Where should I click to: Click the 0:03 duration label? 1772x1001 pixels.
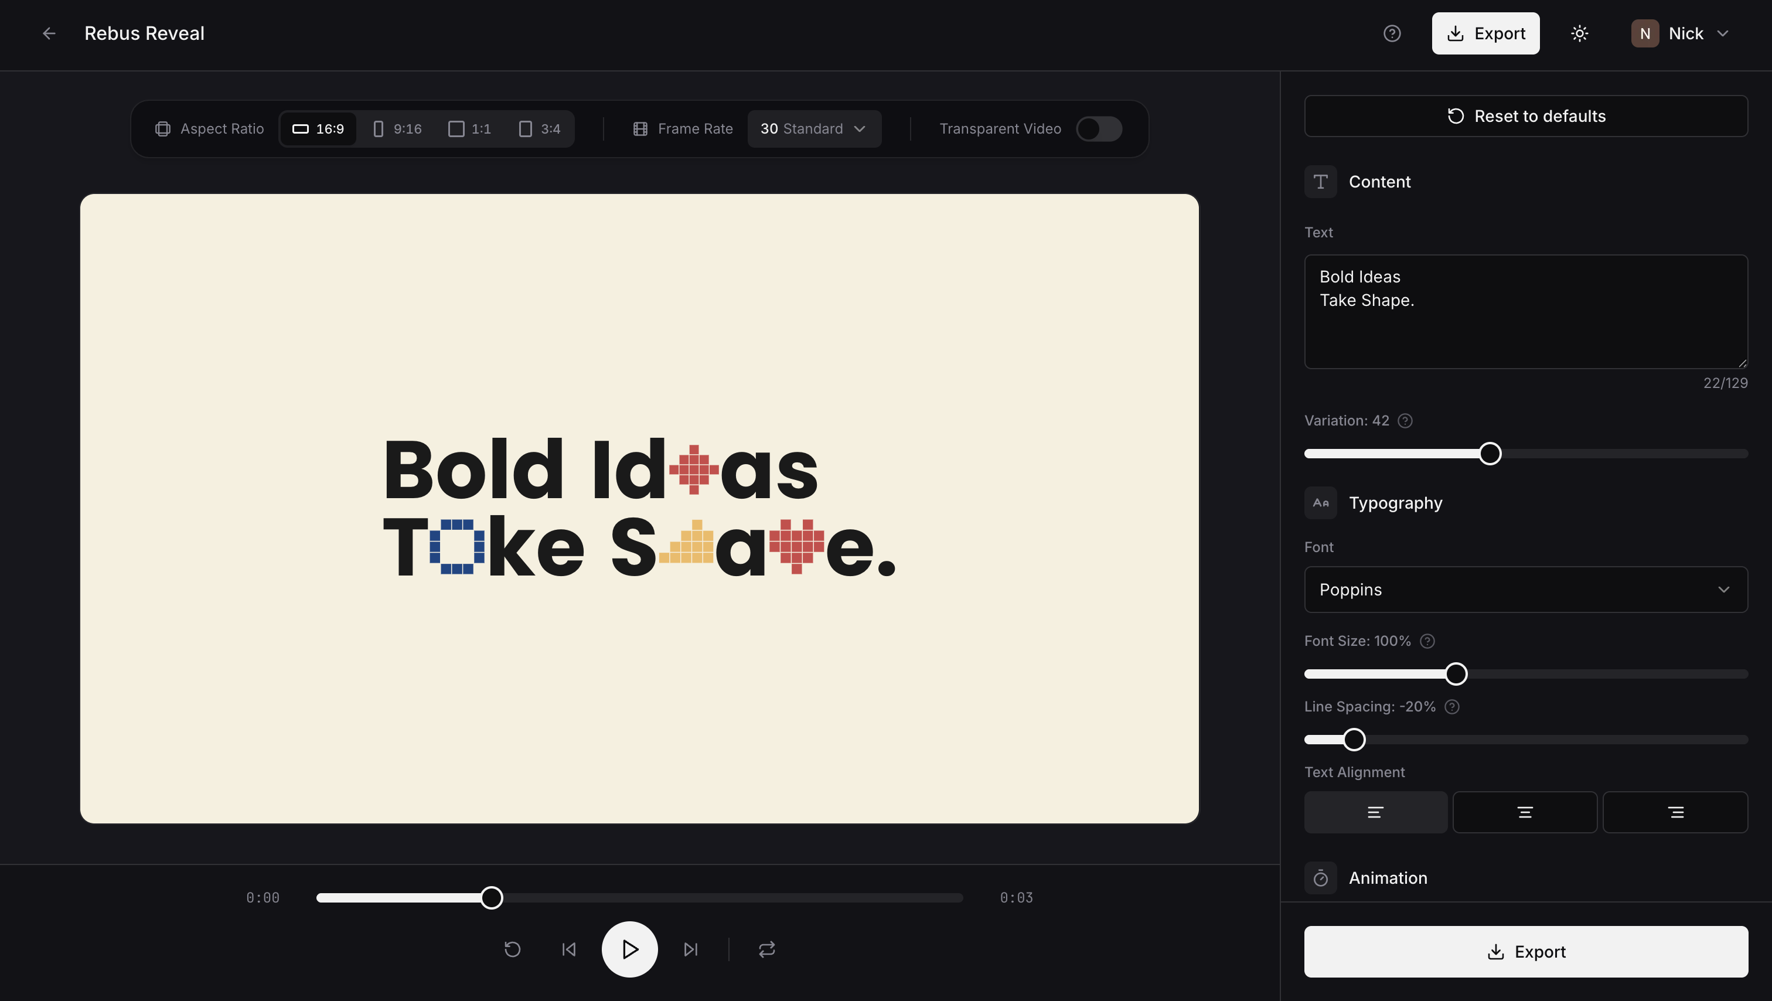tap(1016, 898)
